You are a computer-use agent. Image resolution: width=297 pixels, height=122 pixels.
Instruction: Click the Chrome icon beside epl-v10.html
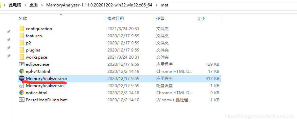pyautogui.click(x=22, y=72)
